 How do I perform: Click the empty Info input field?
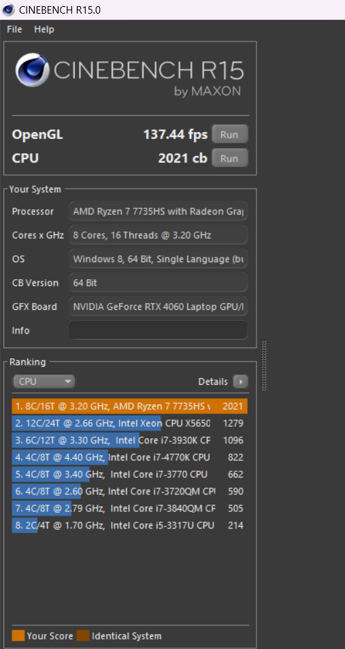point(158,331)
